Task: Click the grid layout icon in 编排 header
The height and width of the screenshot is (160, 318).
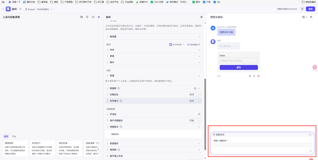Action: (x=201, y=17)
